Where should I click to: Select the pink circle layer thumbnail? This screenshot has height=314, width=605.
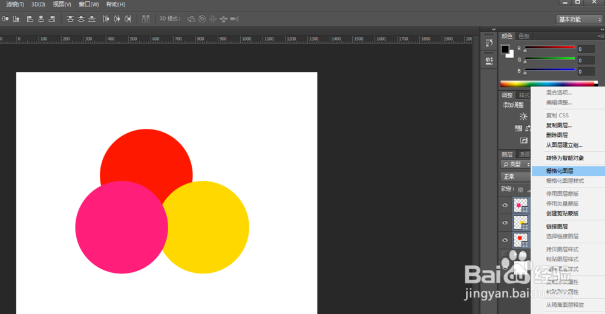(520, 205)
